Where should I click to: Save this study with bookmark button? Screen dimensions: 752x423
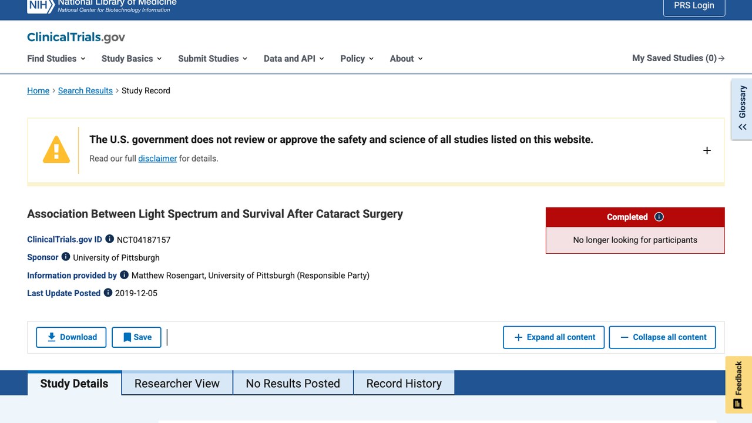click(x=136, y=337)
